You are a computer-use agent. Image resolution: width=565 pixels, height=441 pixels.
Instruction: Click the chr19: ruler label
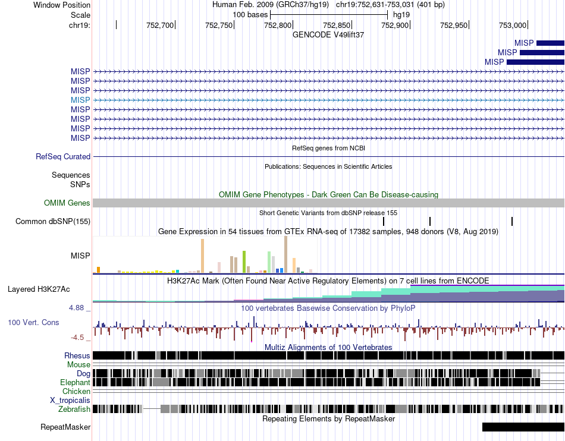tap(79, 25)
